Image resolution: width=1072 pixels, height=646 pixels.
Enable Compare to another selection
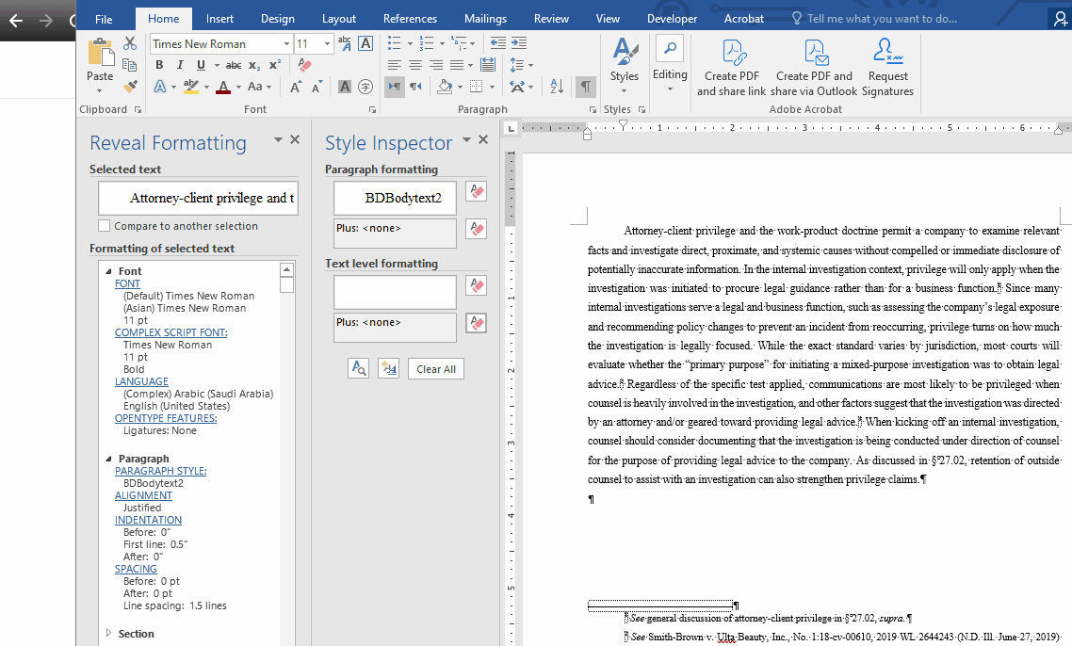pyautogui.click(x=104, y=225)
